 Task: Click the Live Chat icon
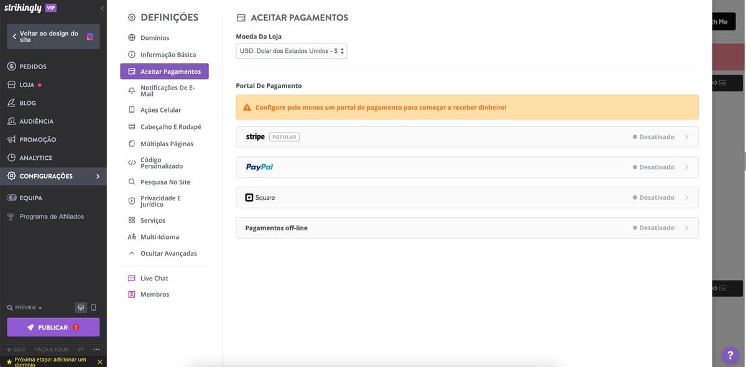132,279
